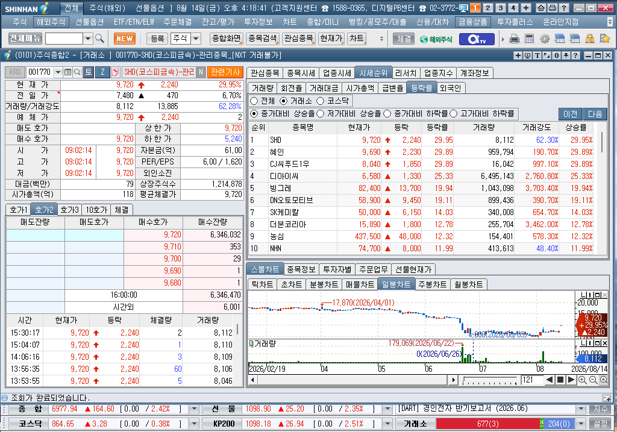The height and width of the screenshot is (432, 617).
Task: Switch to the 분봉차트 tab
Action: point(324,284)
